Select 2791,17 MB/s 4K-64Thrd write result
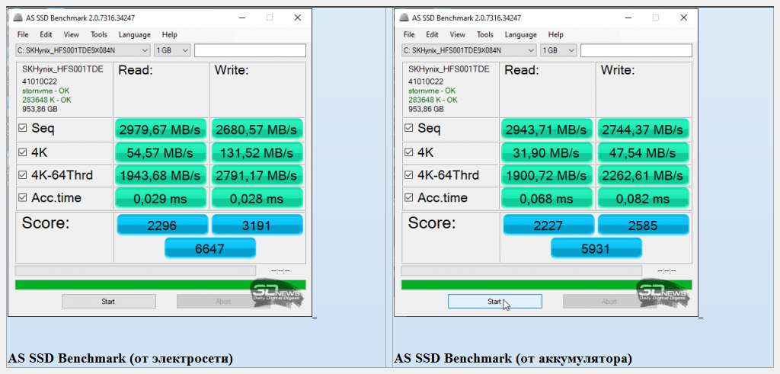Viewport: 780px width, 374px height. [257, 175]
